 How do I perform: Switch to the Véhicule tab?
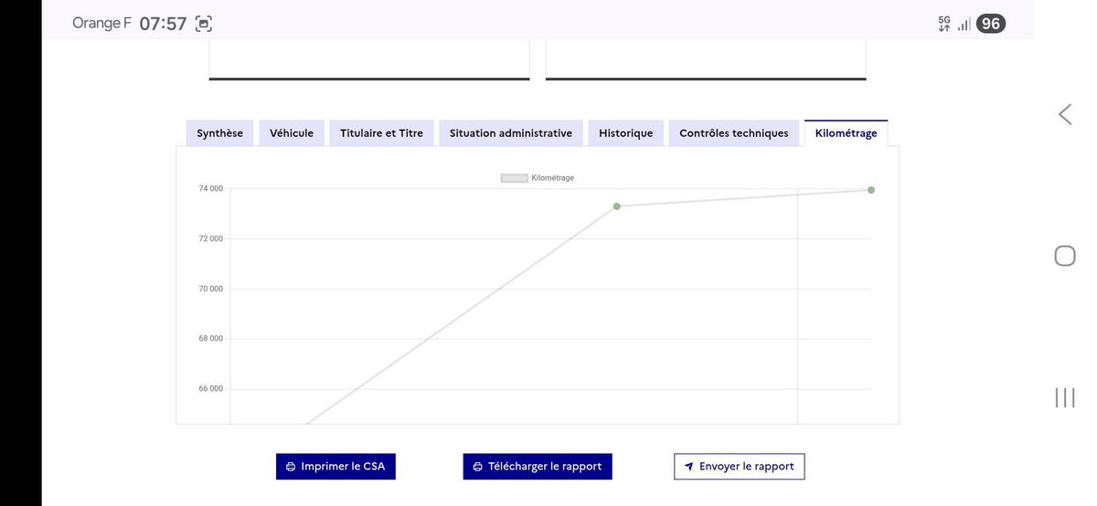tap(292, 133)
